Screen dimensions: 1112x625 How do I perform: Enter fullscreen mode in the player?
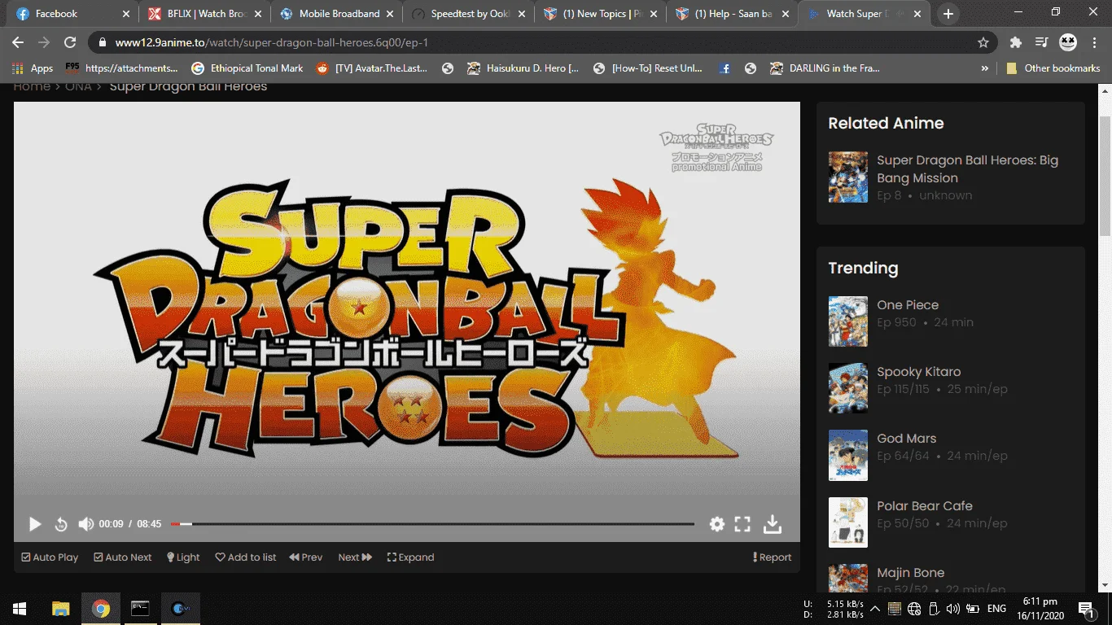pyautogui.click(x=742, y=524)
